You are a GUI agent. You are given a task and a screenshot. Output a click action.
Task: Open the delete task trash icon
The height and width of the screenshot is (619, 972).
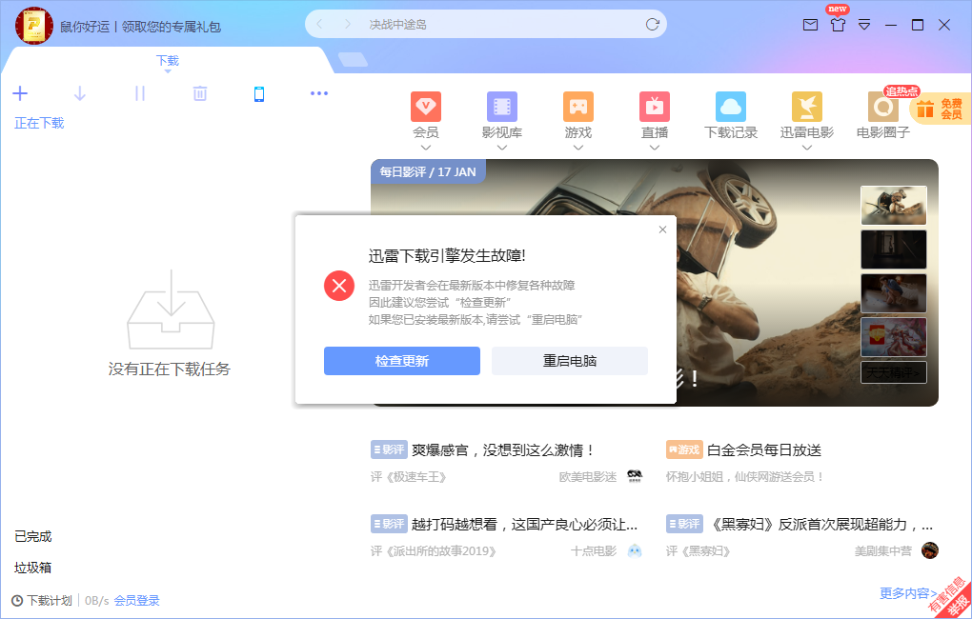199,93
